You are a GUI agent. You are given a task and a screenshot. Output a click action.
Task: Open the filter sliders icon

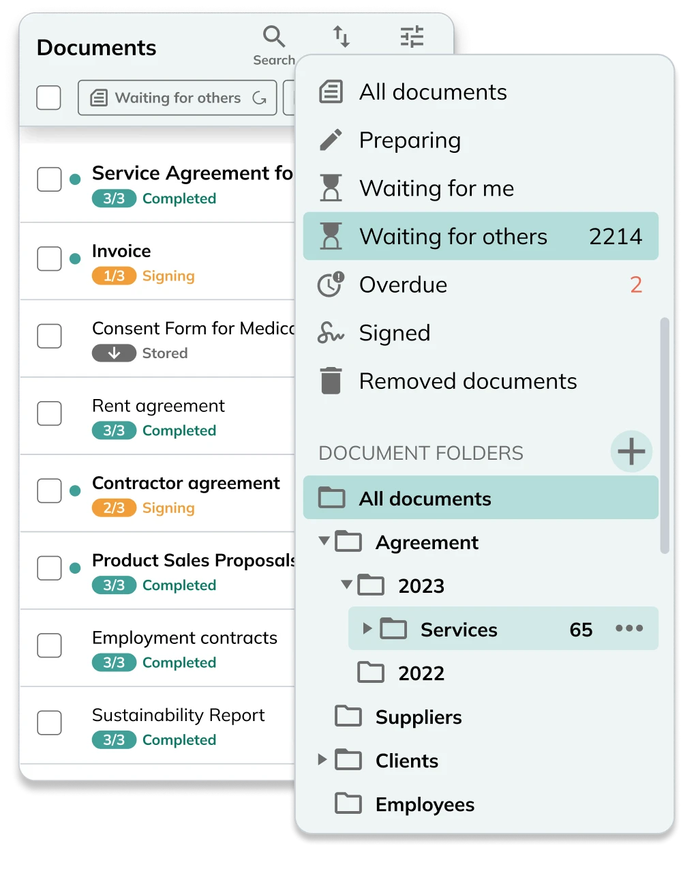(x=412, y=37)
